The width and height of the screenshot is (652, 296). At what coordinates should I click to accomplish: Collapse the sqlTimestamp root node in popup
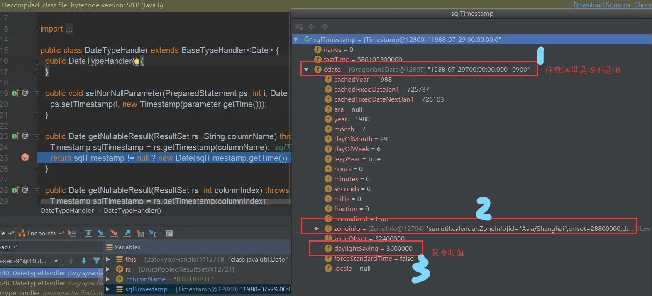pos(296,40)
